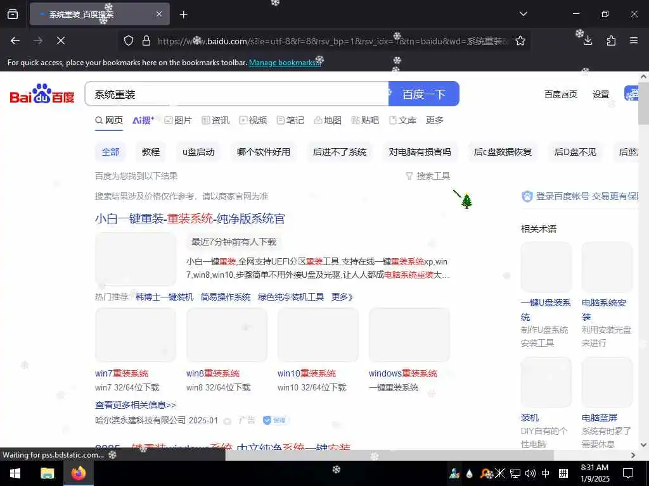The height and width of the screenshot is (486, 649).
Task: Bookmark this page with star icon
Action: 520,40
